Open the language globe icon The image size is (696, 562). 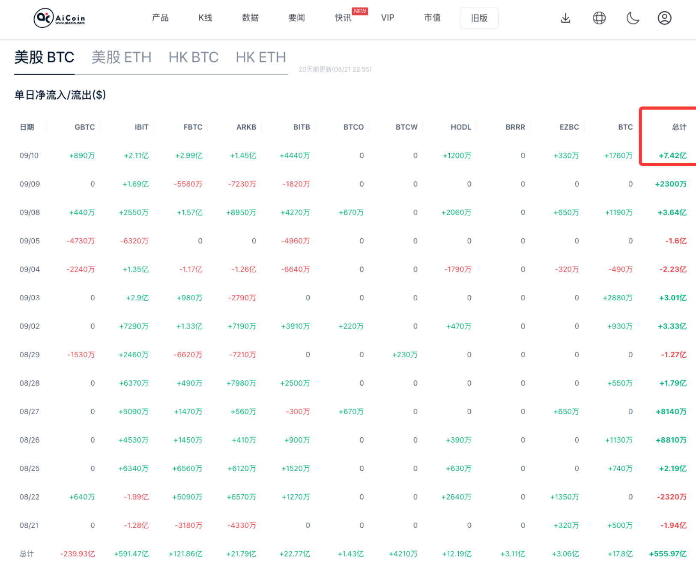(599, 18)
